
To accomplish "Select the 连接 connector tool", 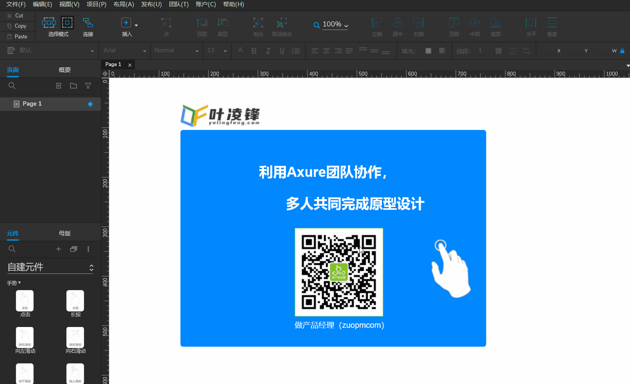I will [88, 23].
